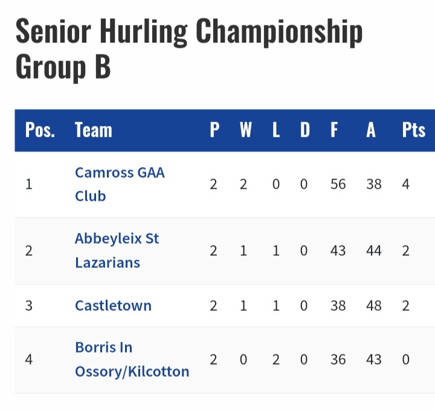This screenshot has width=435, height=410.
Task: Open the Camross GAA Club team link
Action: coord(120,184)
